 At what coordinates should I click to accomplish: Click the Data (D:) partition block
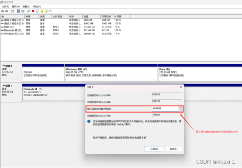(200, 74)
